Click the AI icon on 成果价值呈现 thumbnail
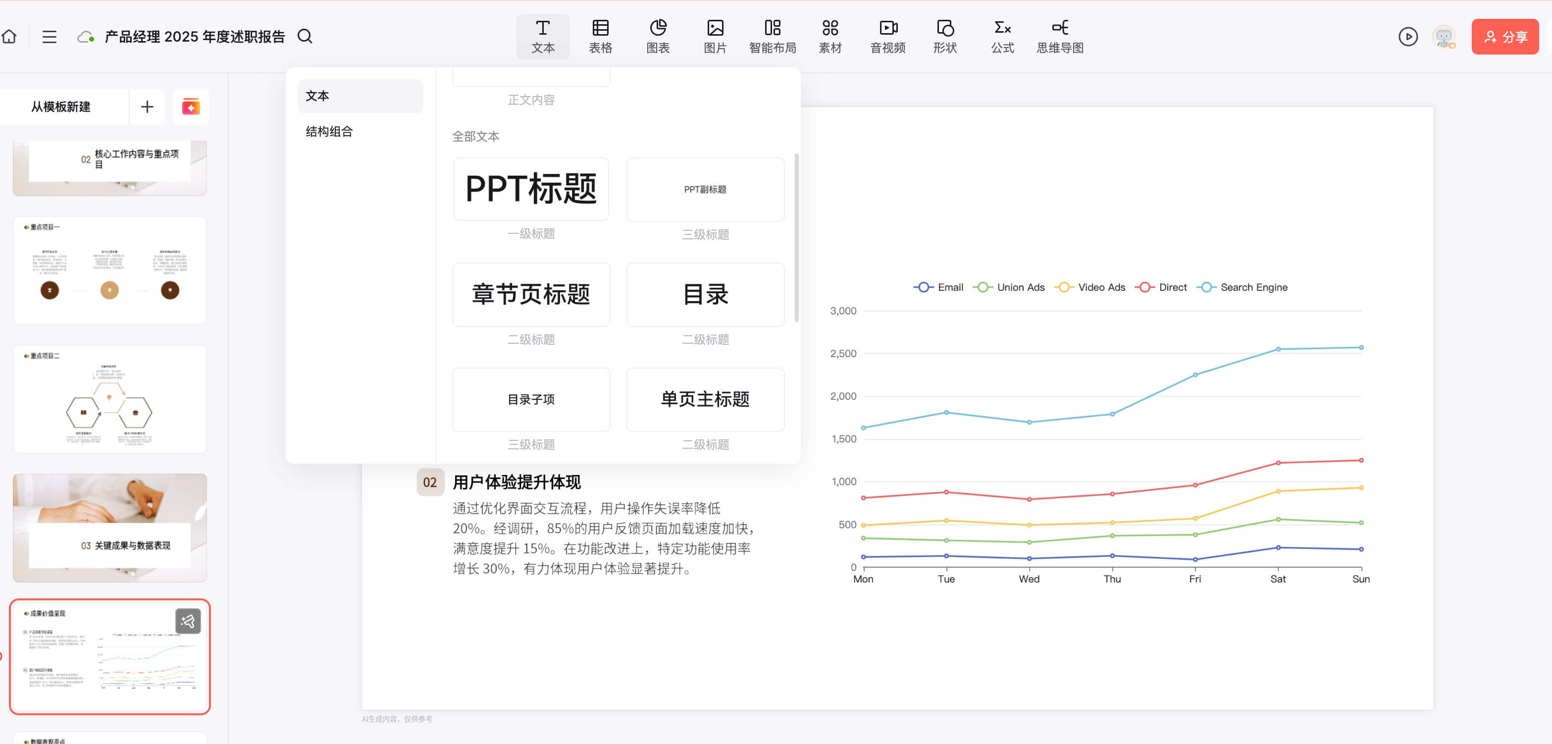The width and height of the screenshot is (1552, 744). 188,621
